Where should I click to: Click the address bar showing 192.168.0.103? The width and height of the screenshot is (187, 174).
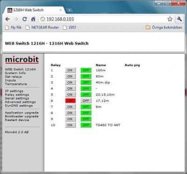point(103,19)
